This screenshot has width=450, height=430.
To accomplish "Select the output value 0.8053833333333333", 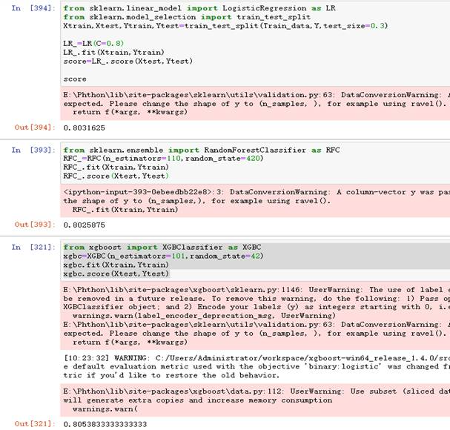I will point(105,424).
